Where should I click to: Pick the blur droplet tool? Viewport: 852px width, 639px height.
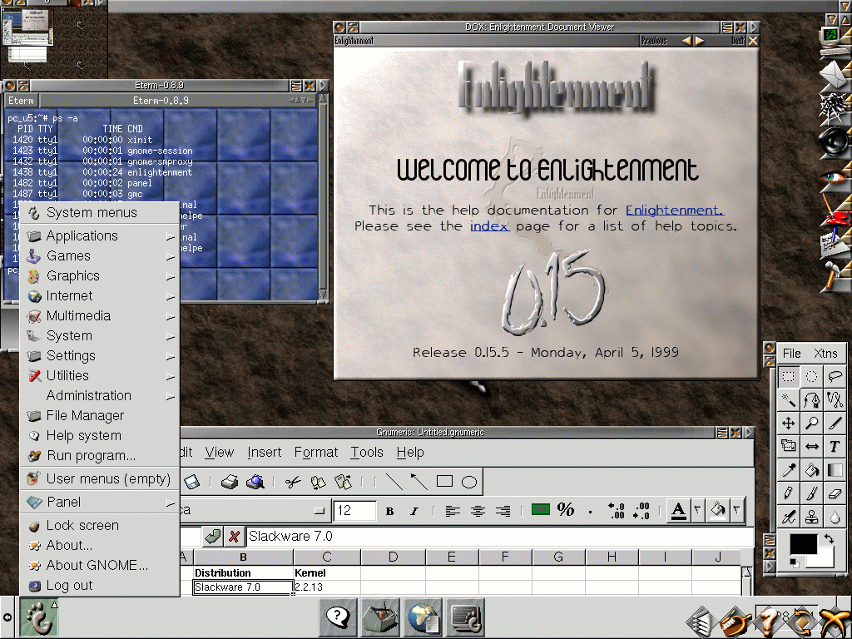(x=835, y=516)
